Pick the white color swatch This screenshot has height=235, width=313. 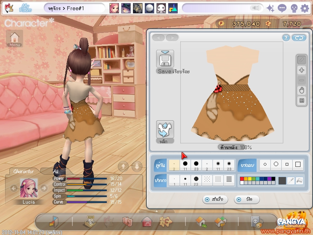coord(242,183)
